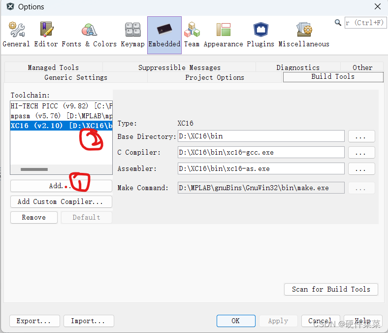Select the XC16 (v2.10) toolchain

coord(62,126)
